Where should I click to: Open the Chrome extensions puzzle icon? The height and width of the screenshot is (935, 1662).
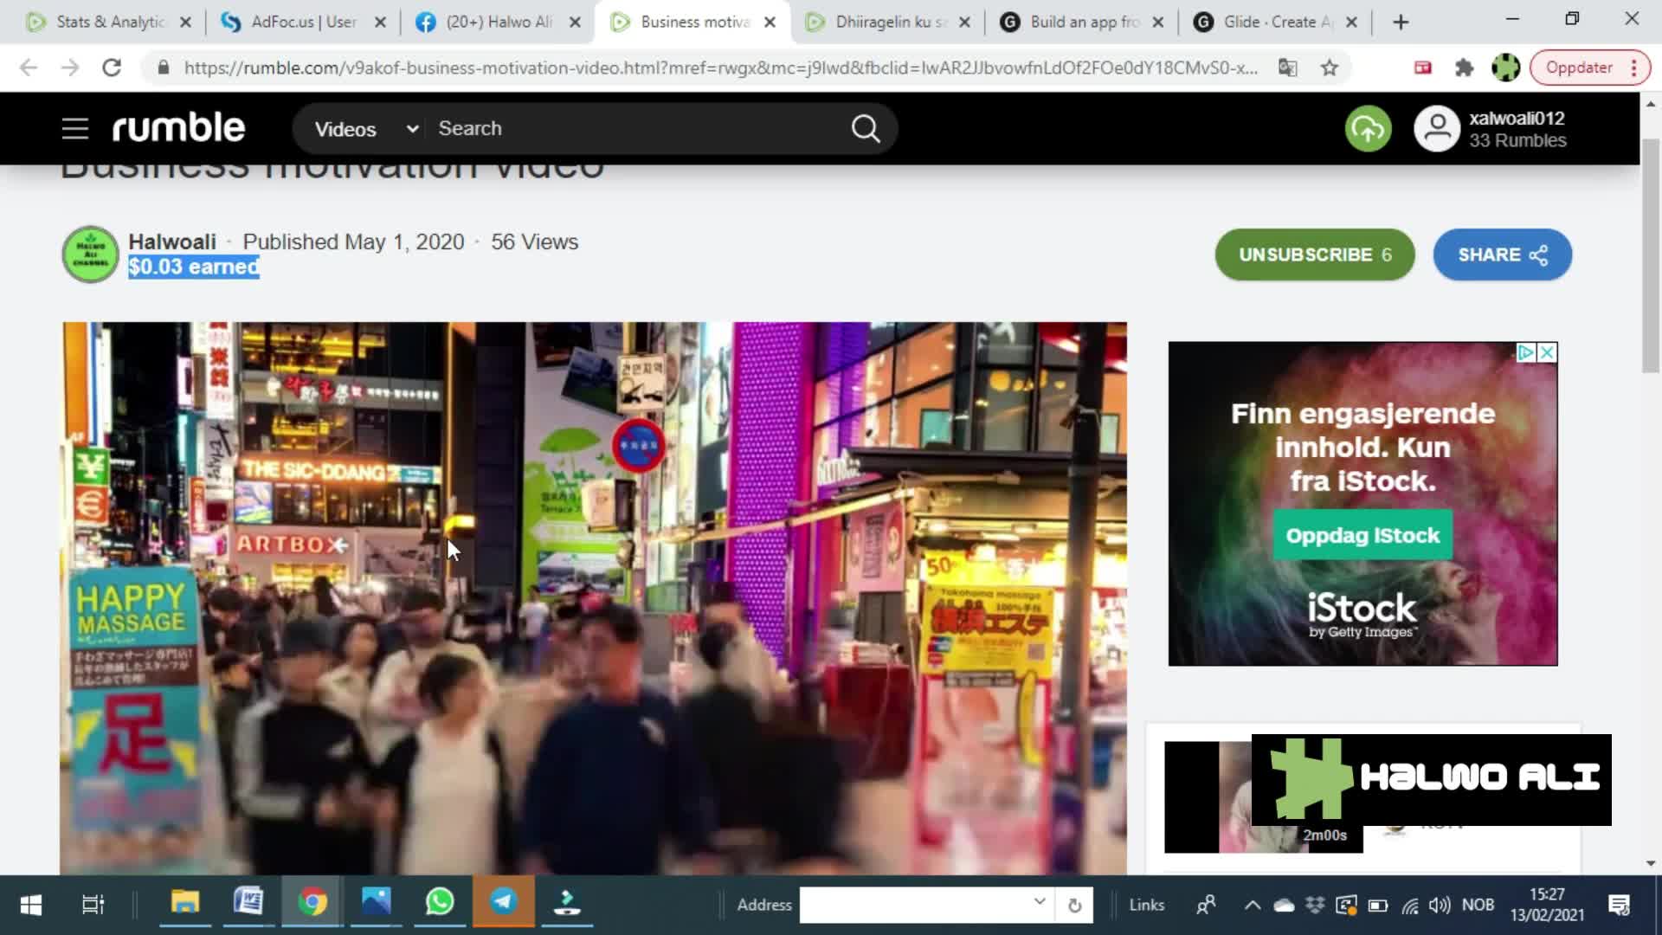click(1464, 68)
